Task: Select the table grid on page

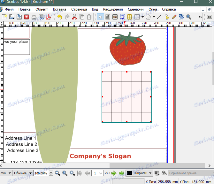Action: click(x=126, y=97)
